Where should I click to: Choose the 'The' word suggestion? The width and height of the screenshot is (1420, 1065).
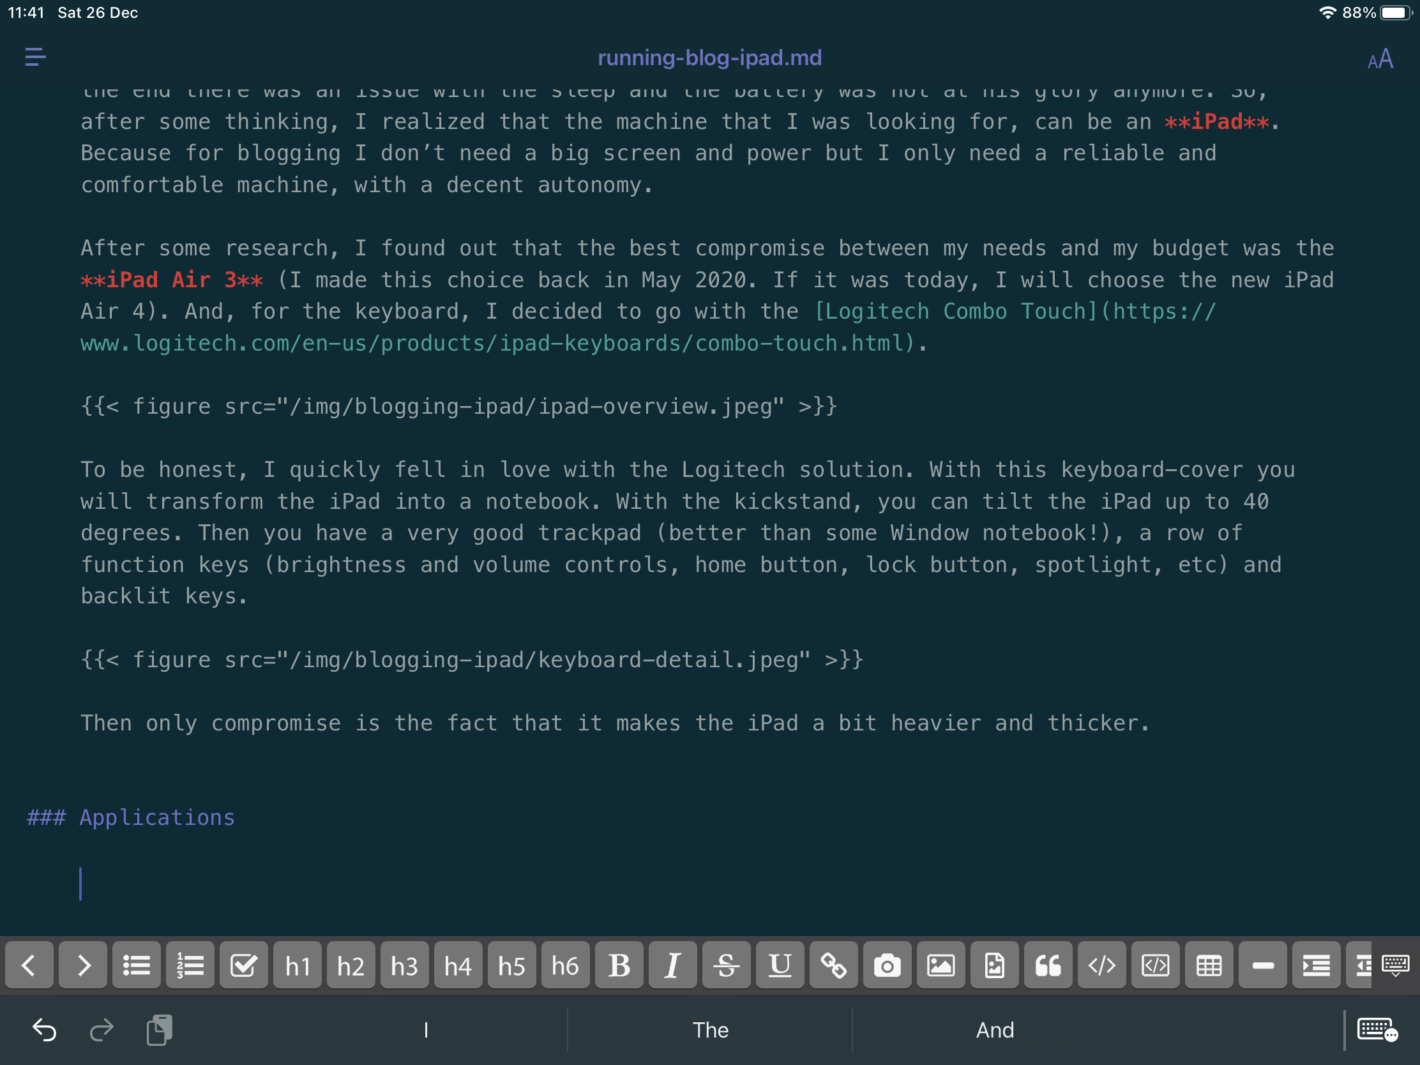tap(710, 1030)
